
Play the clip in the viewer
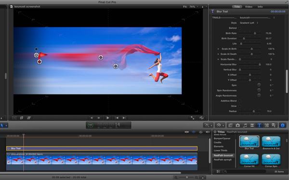point(108,118)
